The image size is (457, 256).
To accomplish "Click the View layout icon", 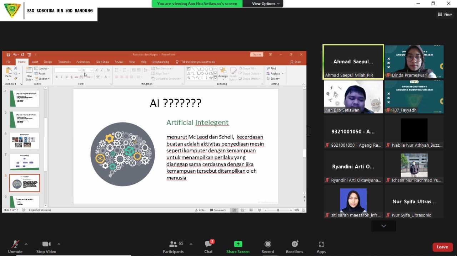I will 445,15.
